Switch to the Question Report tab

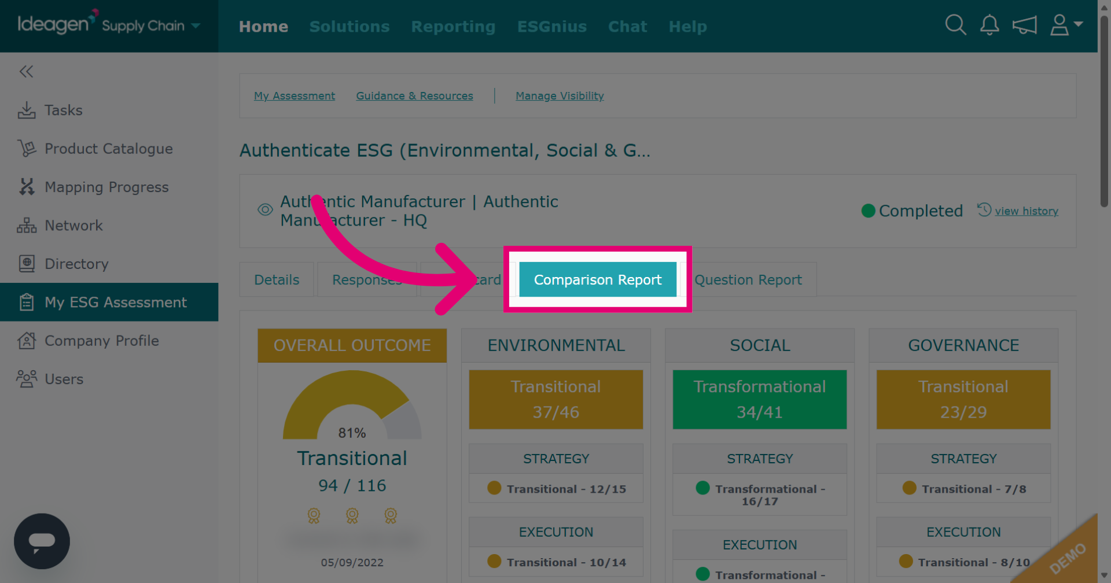[748, 279]
